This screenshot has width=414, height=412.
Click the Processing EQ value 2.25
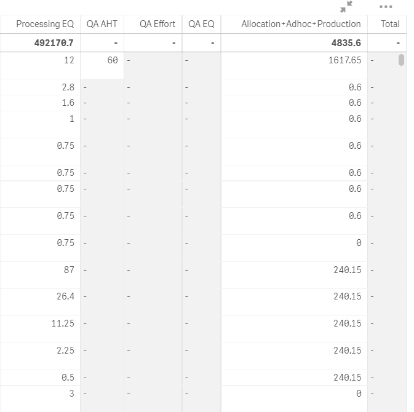(x=65, y=351)
